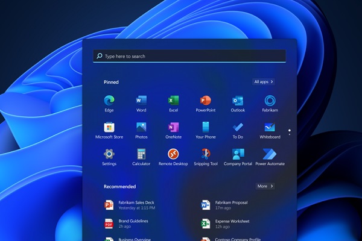Screen dimensions: 362x241
Task: Open Brand Guidelines PDF icon
Action: point(109,224)
